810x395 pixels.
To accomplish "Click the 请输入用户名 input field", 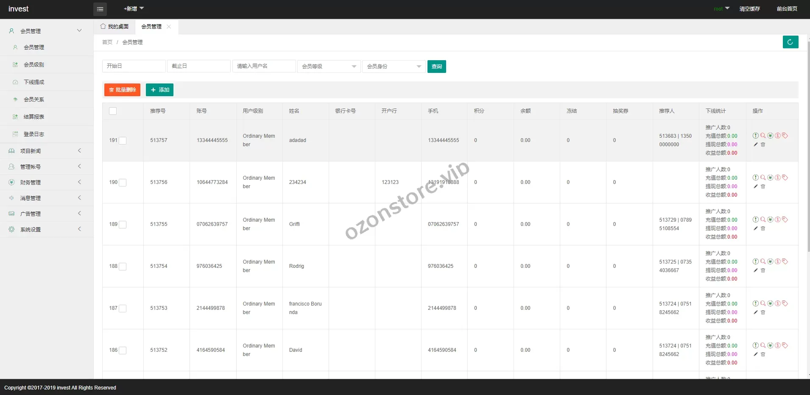I will [x=264, y=66].
